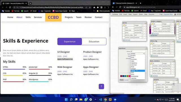Image resolution: width=181 pixels, height=102 pixels.
Task: Open Premiere Pro from taskbar
Action: coord(96,99)
